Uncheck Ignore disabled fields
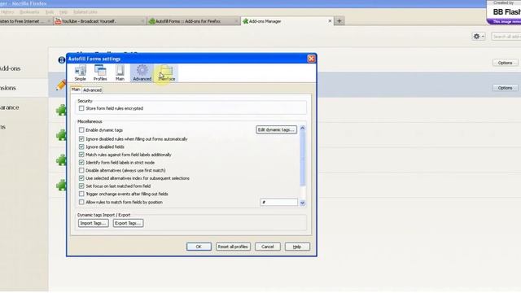The width and height of the screenshot is (521, 293). coord(81,146)
